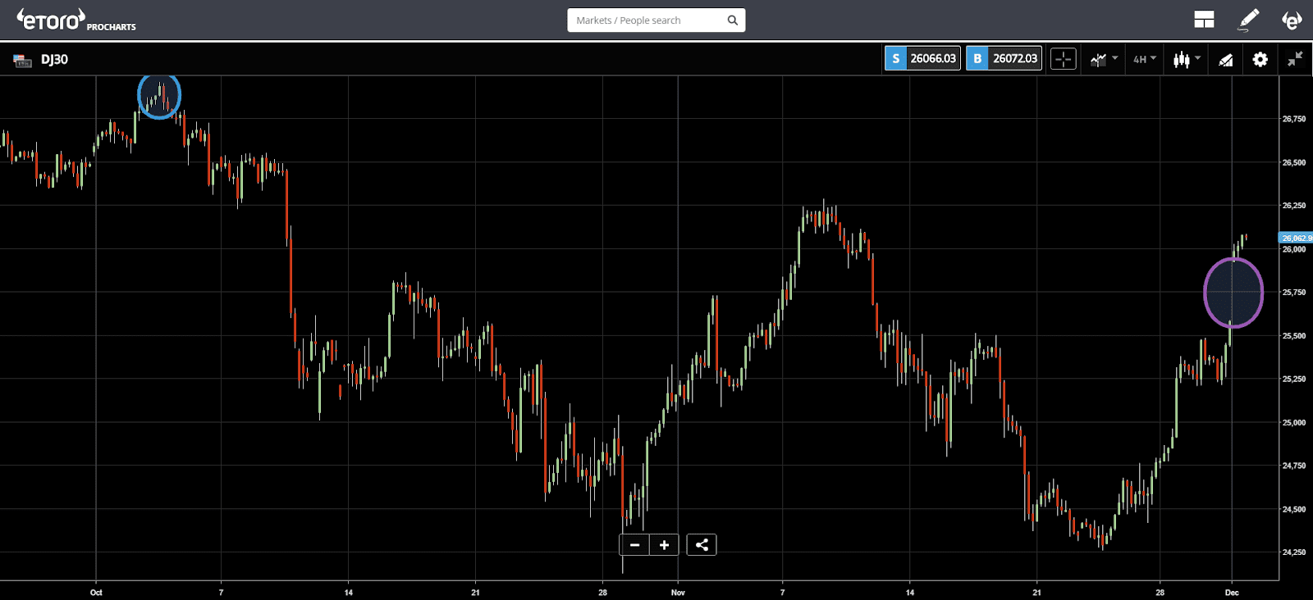
Task: Zoom out the chart with minus button
Action: click(x=634, y=544)
